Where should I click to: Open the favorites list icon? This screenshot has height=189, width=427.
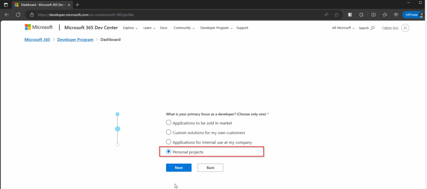pos(384,15)
